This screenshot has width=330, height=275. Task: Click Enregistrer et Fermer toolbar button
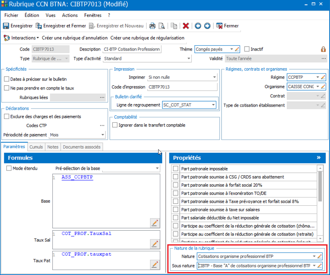click(x=61, y=26)
